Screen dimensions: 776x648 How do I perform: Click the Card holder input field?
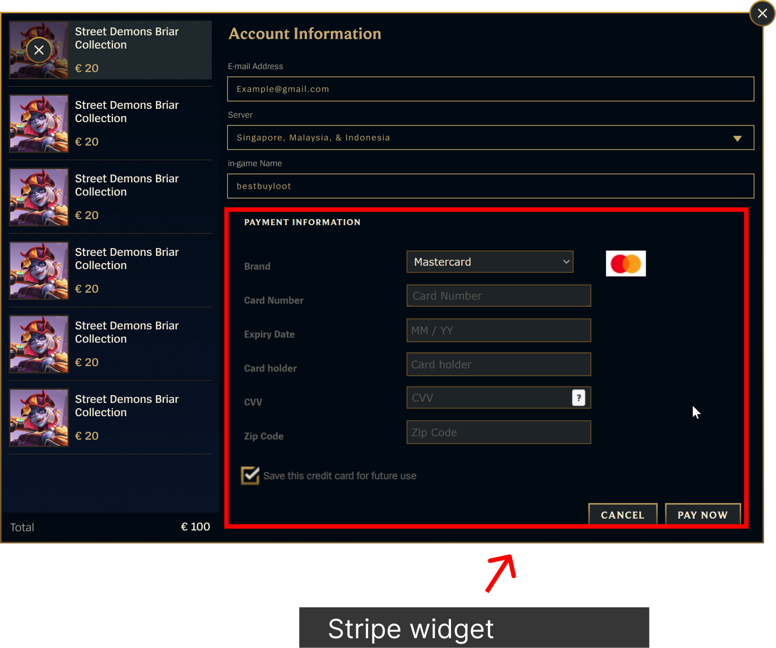(499, 364)
